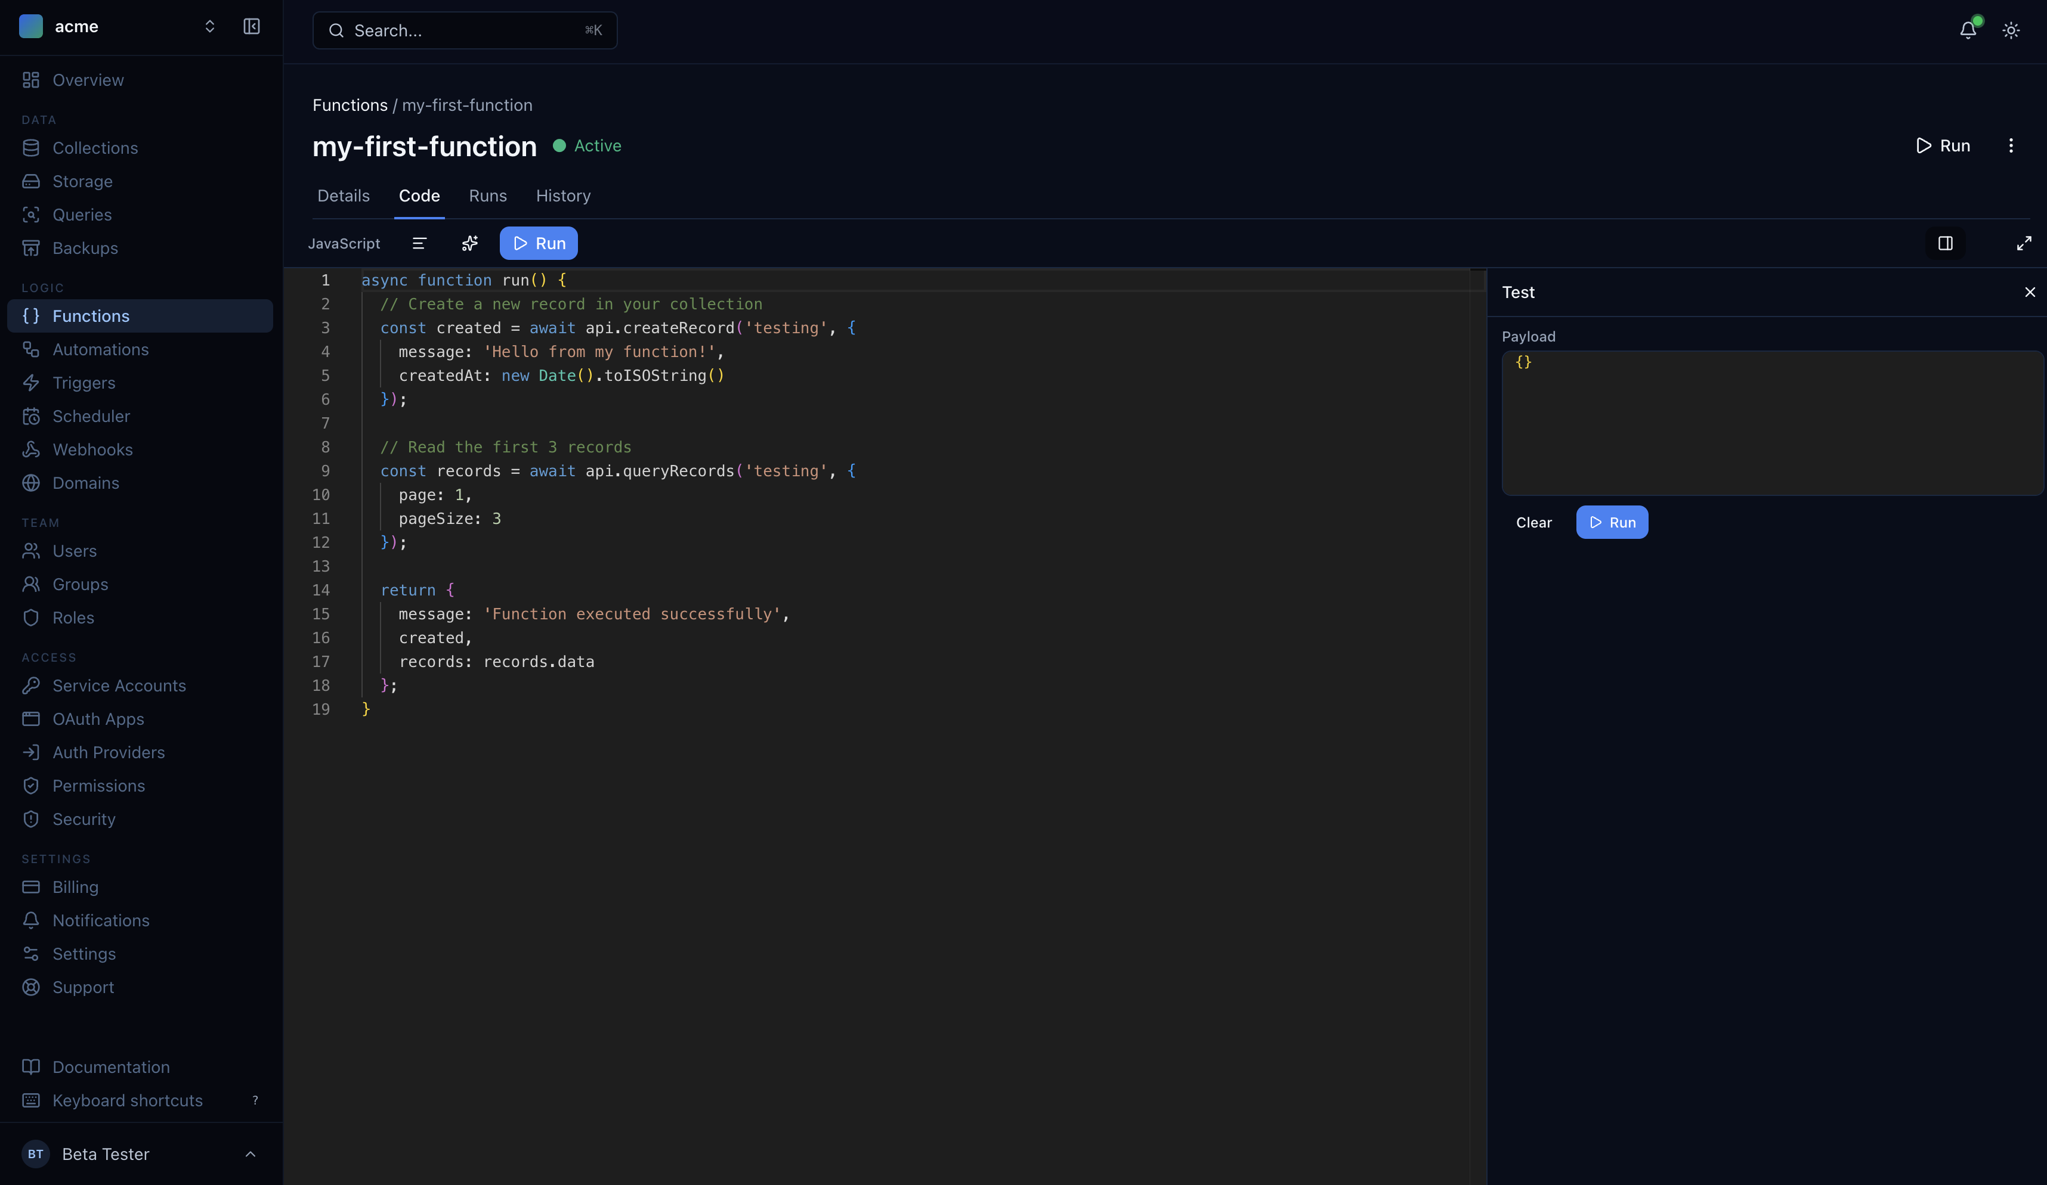This screenshot has height=1185, width=2047.
Task: Open the Scheduler section
Action: tap(89, 415)
